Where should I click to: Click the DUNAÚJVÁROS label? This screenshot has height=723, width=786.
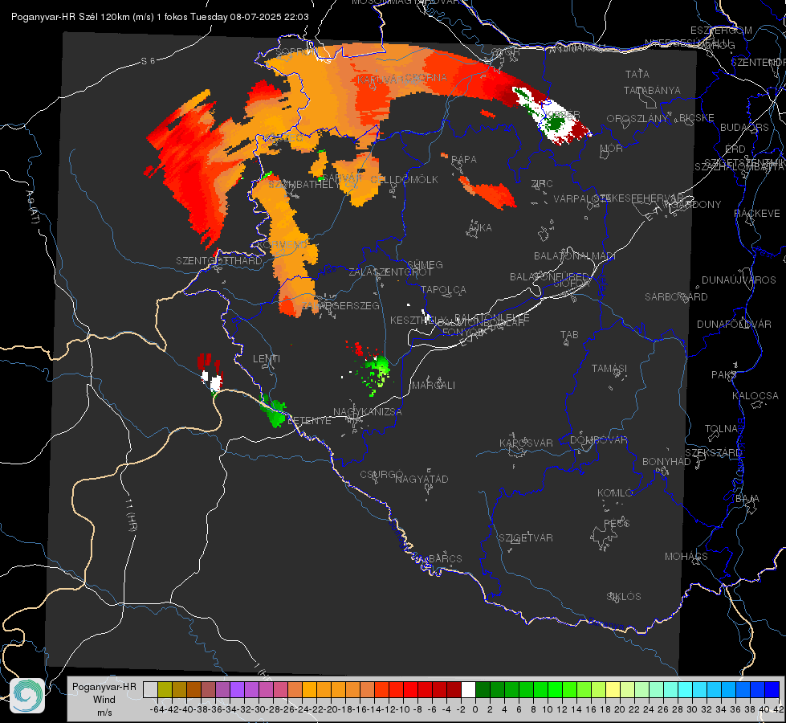point(739,280)
